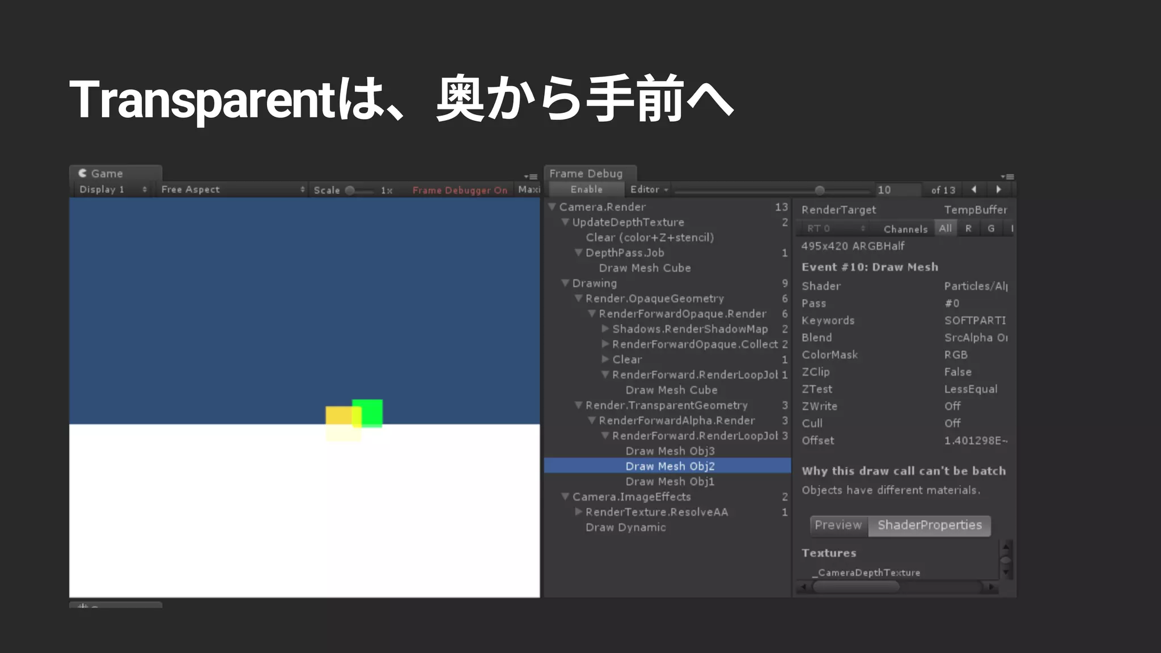Image resolution: width=1161 pixels, height=653 pixels.
Task: Click the next frame event arrow
Action: 999,189
